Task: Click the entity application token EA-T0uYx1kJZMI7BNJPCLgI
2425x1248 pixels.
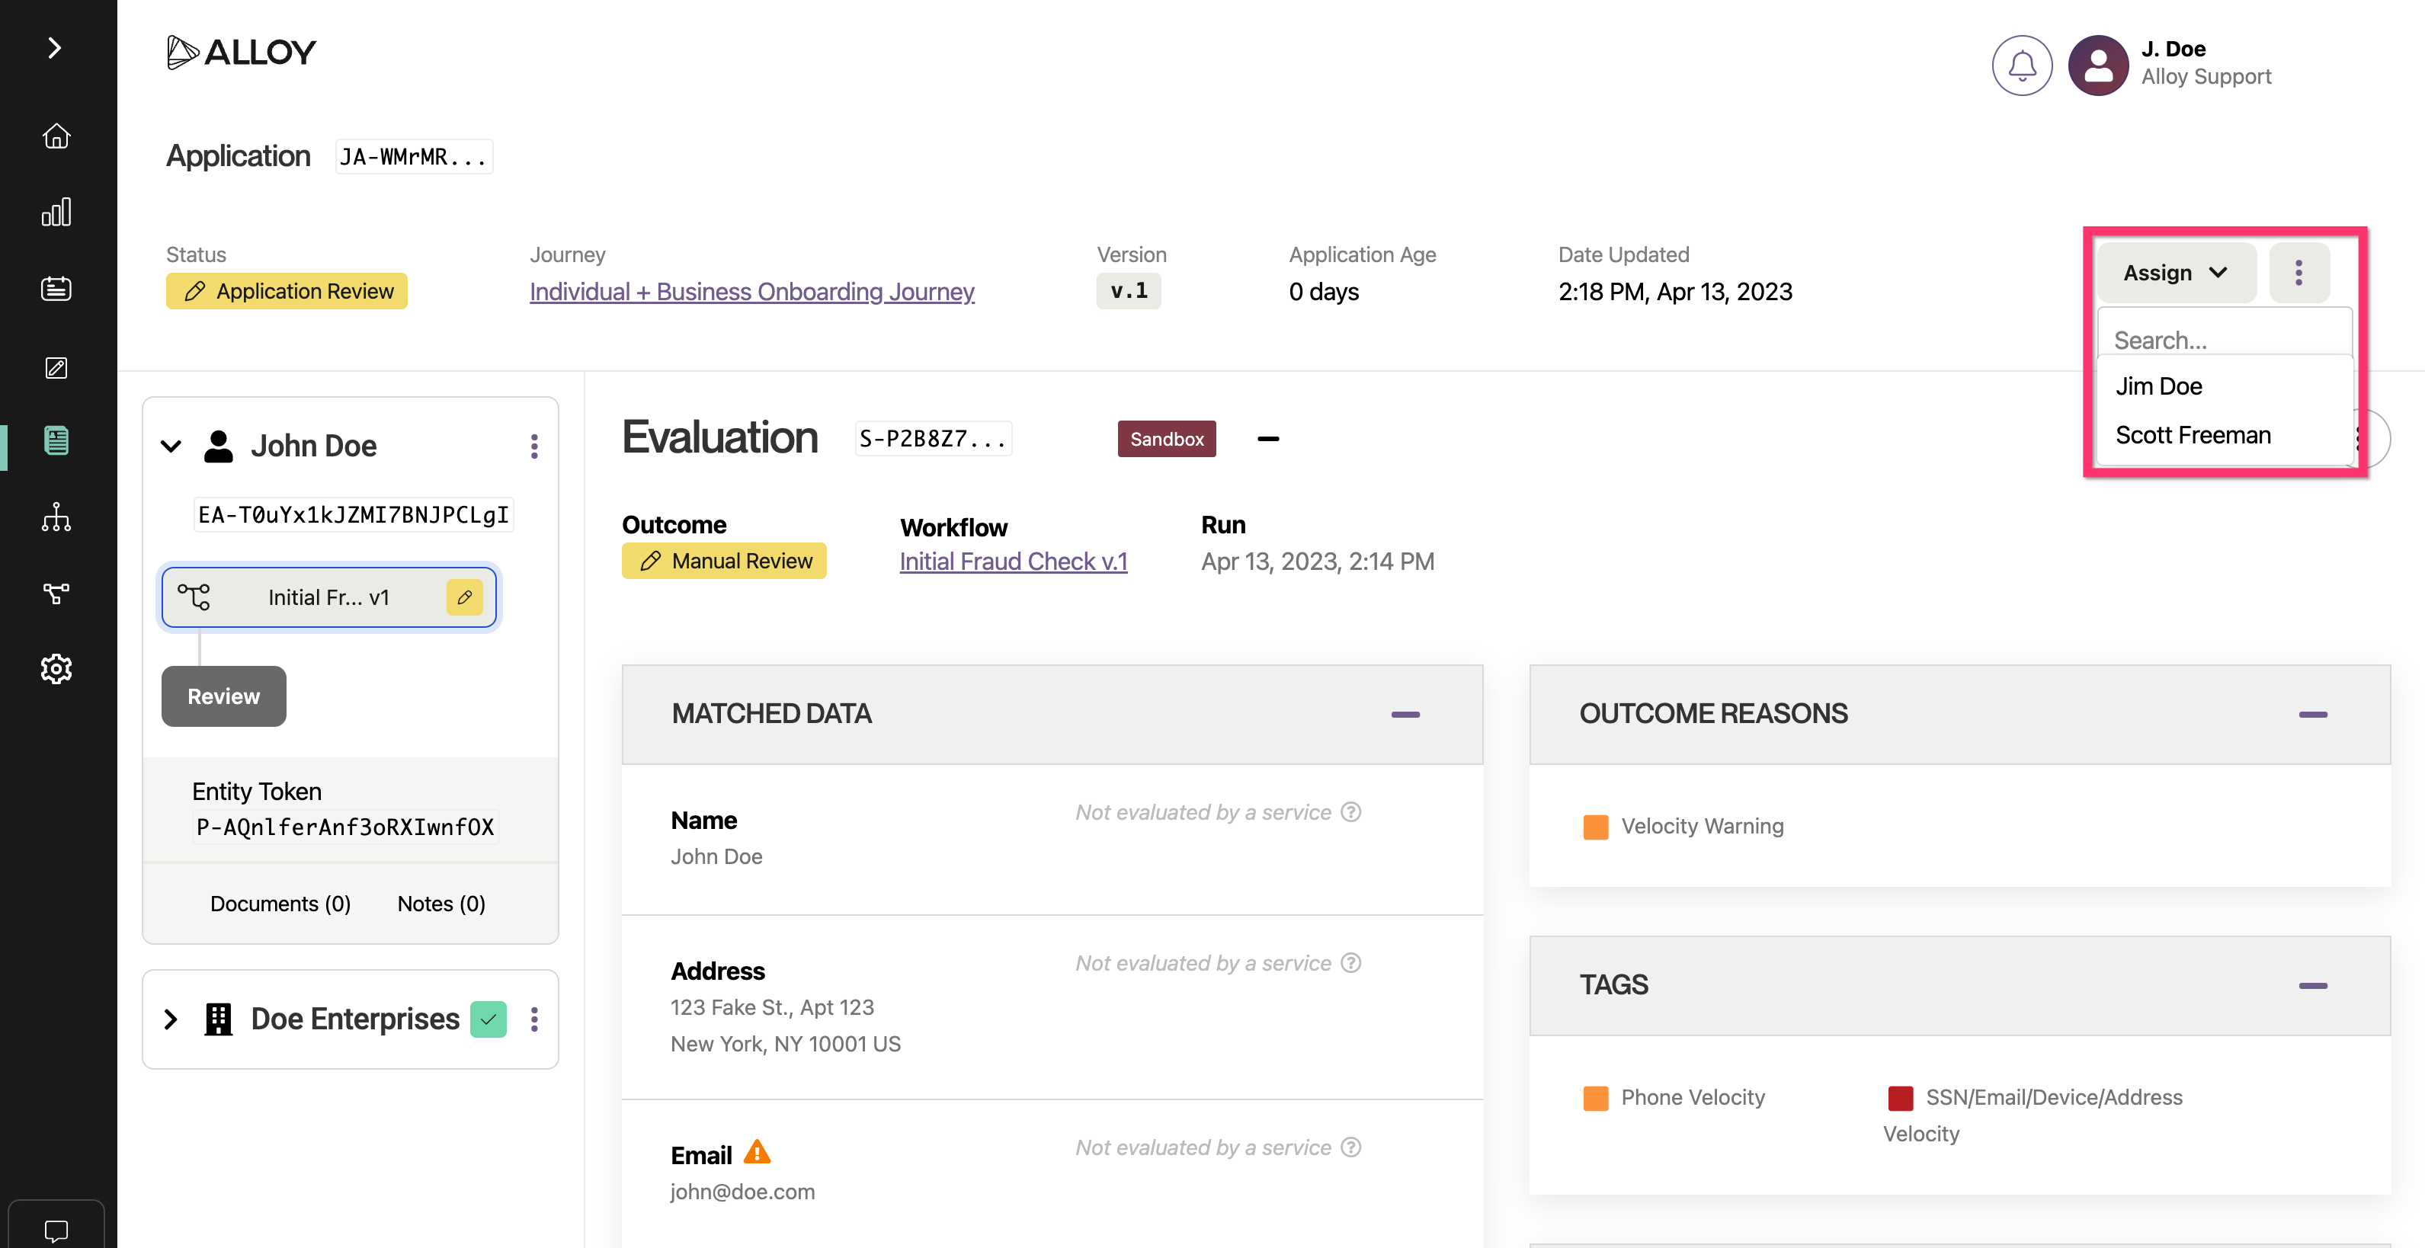Action: [353, 515]
